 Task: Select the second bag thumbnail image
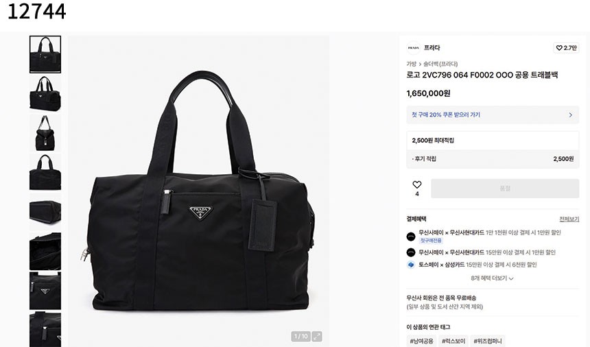click(x=45, y=94)
